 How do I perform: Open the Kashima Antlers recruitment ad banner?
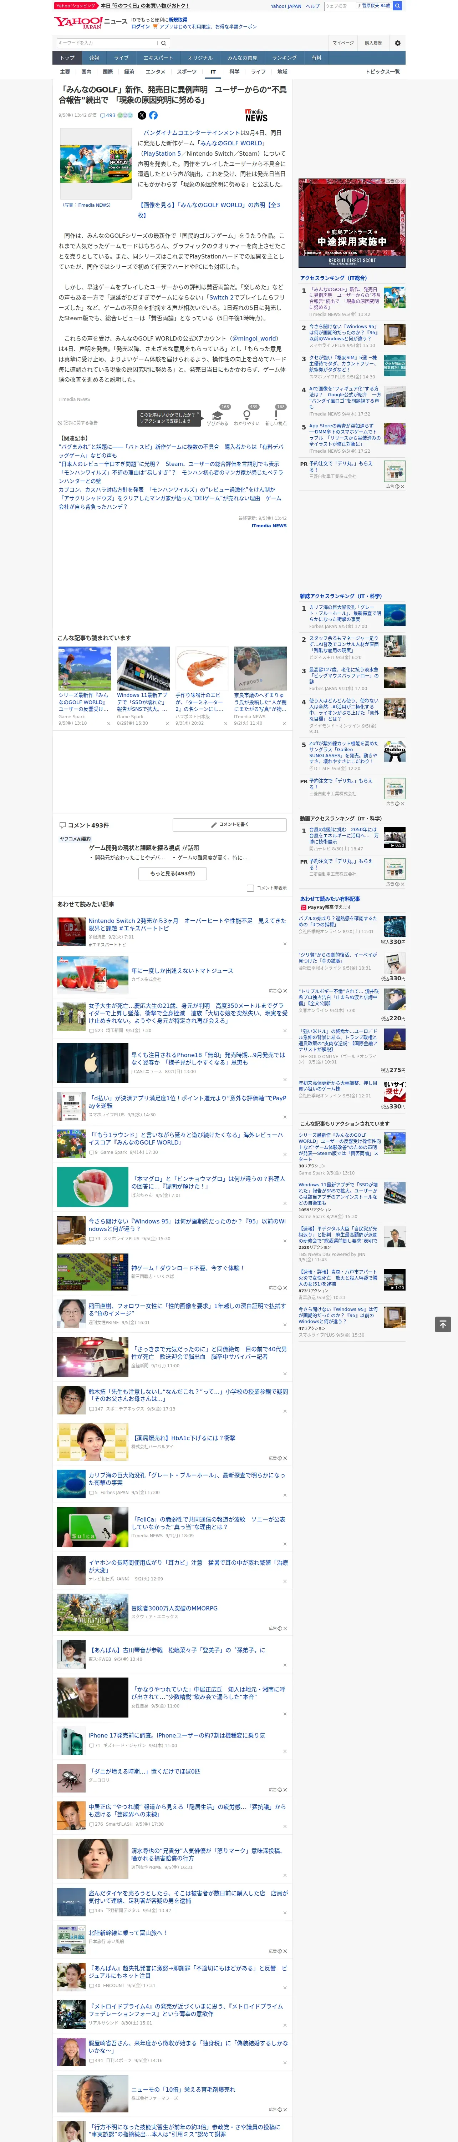coord(352,223)
